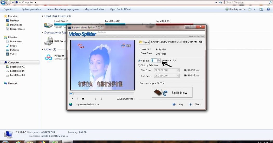Go back in the Explorer window

[x=3, y=2]
